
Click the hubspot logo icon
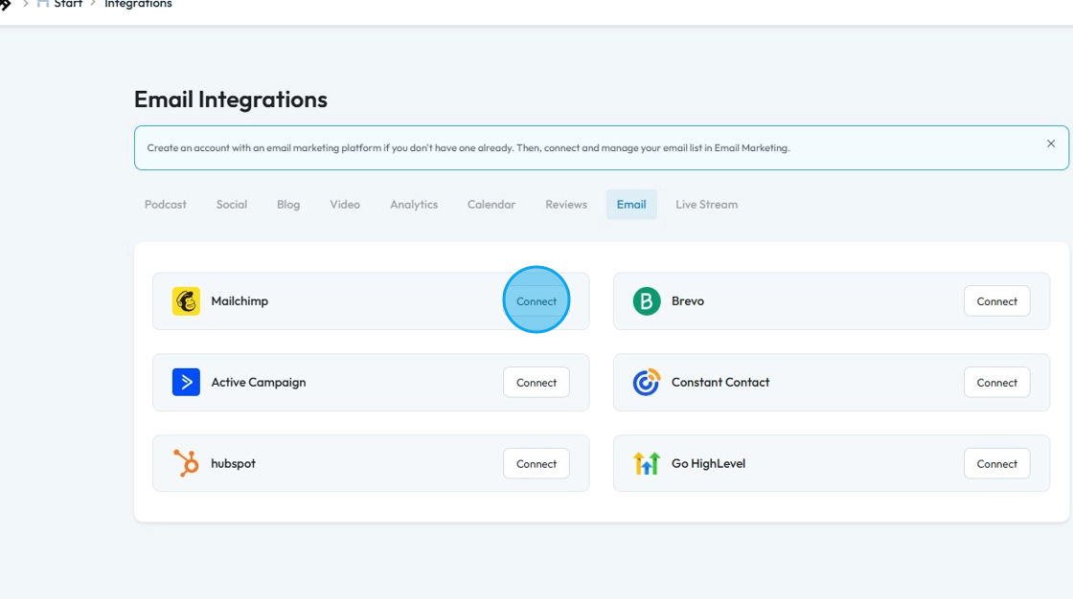click(186, 464)
